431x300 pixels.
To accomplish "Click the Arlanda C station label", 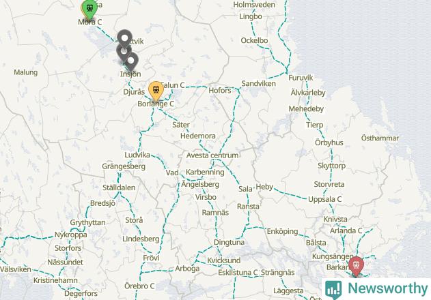I will [x=346, y=231].
